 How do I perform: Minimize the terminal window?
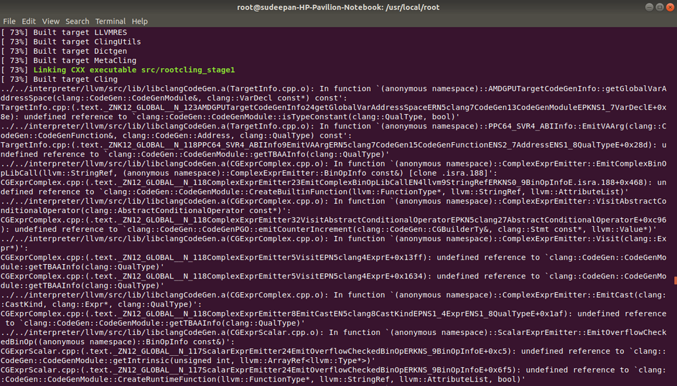[649, 7]
